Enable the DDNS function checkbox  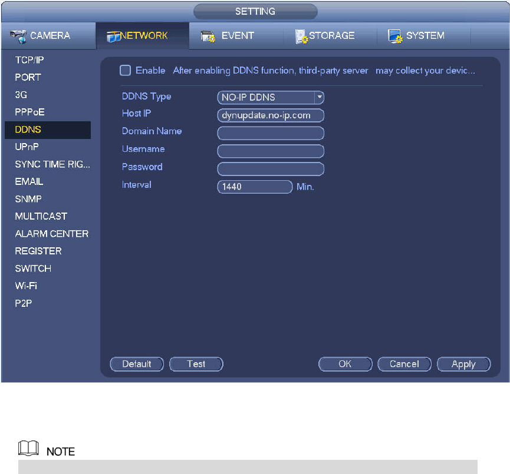click(x=125, y=71)
